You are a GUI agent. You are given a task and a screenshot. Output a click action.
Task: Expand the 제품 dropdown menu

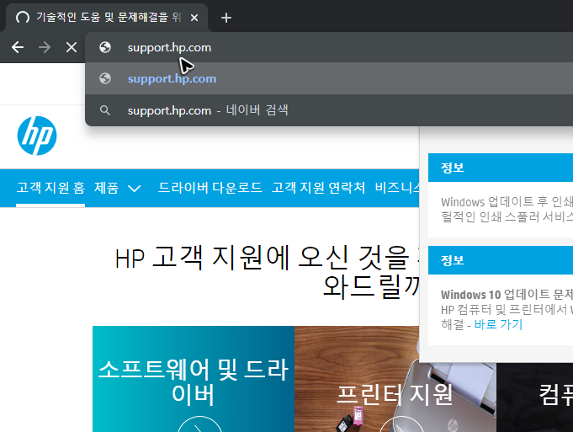coord(117,188)
